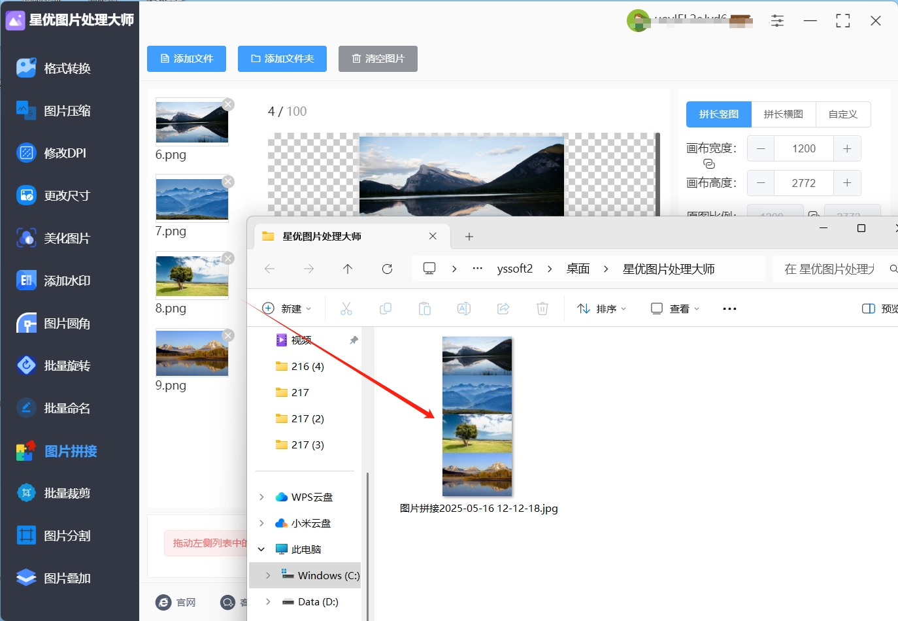Image resolution: width=898 pixels, height=621 pixels.
Task: Click the yssoft2 breadcrumb segment
Action: click(x=515, y=269)
